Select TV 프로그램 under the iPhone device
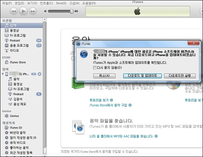Image resolution: width=203 pixels, height=157 pixels. click(x=22, y=89)
